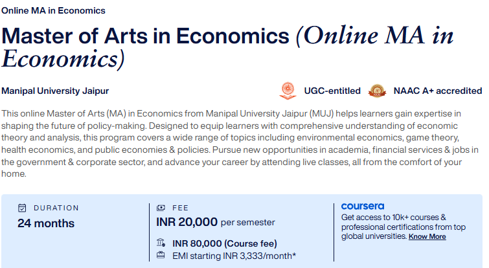Click the program description paragraph
The height and width of the screenshot is (268, 489).
point(240,144)
